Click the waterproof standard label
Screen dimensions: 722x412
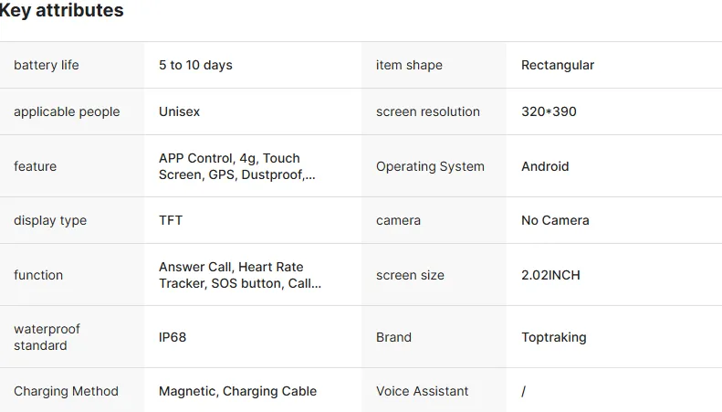pyautogui.click(x=47, y=337)
